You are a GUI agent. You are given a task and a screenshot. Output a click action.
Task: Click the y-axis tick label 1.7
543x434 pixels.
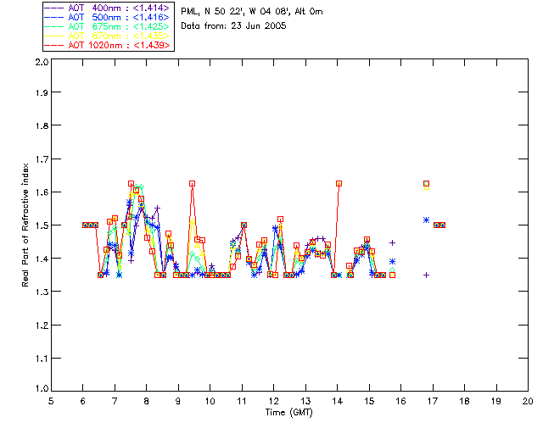point(42,159)
